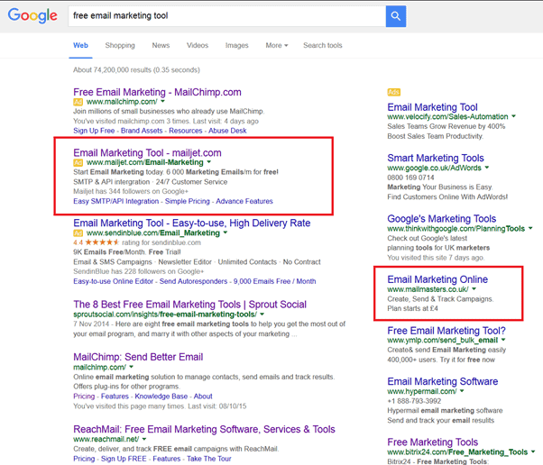Expand arrow beside bitrix24.com/Free_Marketing_Tools URL

coord(533,451)
